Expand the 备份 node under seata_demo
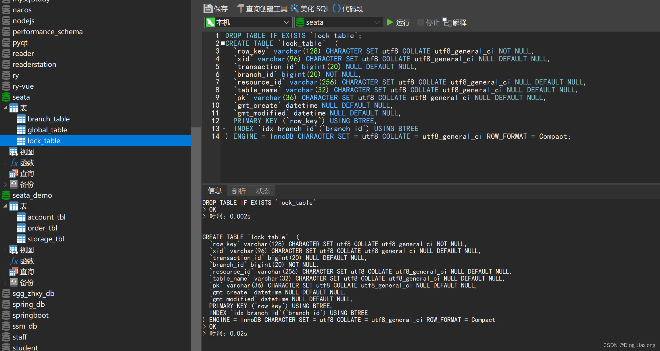This screenshot has height=351, width=660. click(5, 283)
